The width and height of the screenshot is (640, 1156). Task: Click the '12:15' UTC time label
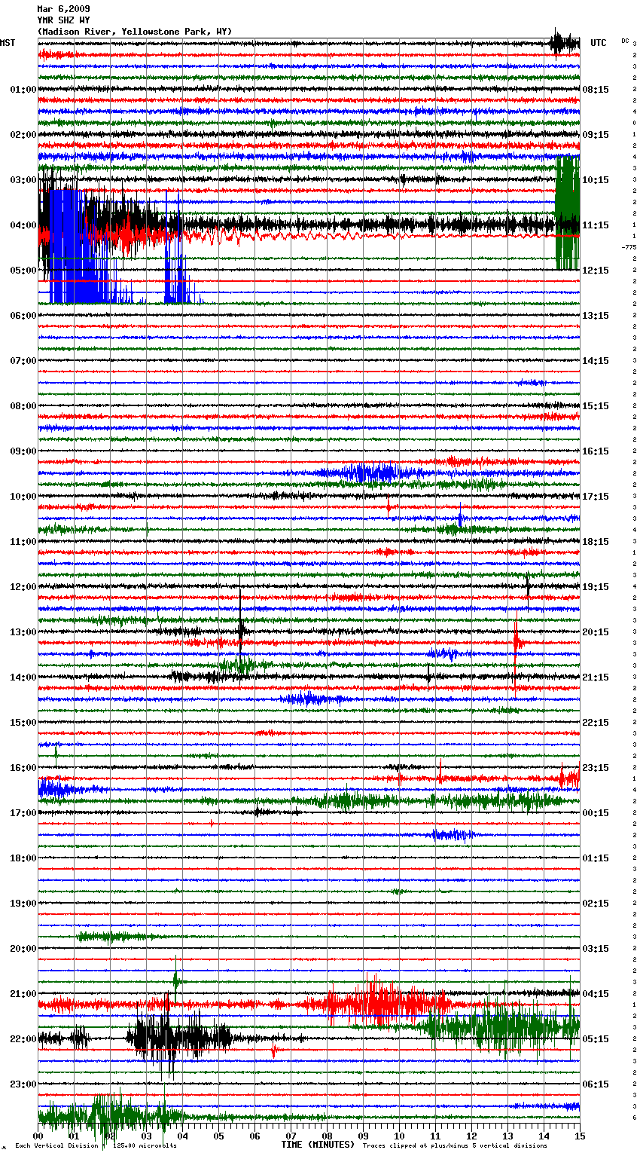tap(596, 271)
